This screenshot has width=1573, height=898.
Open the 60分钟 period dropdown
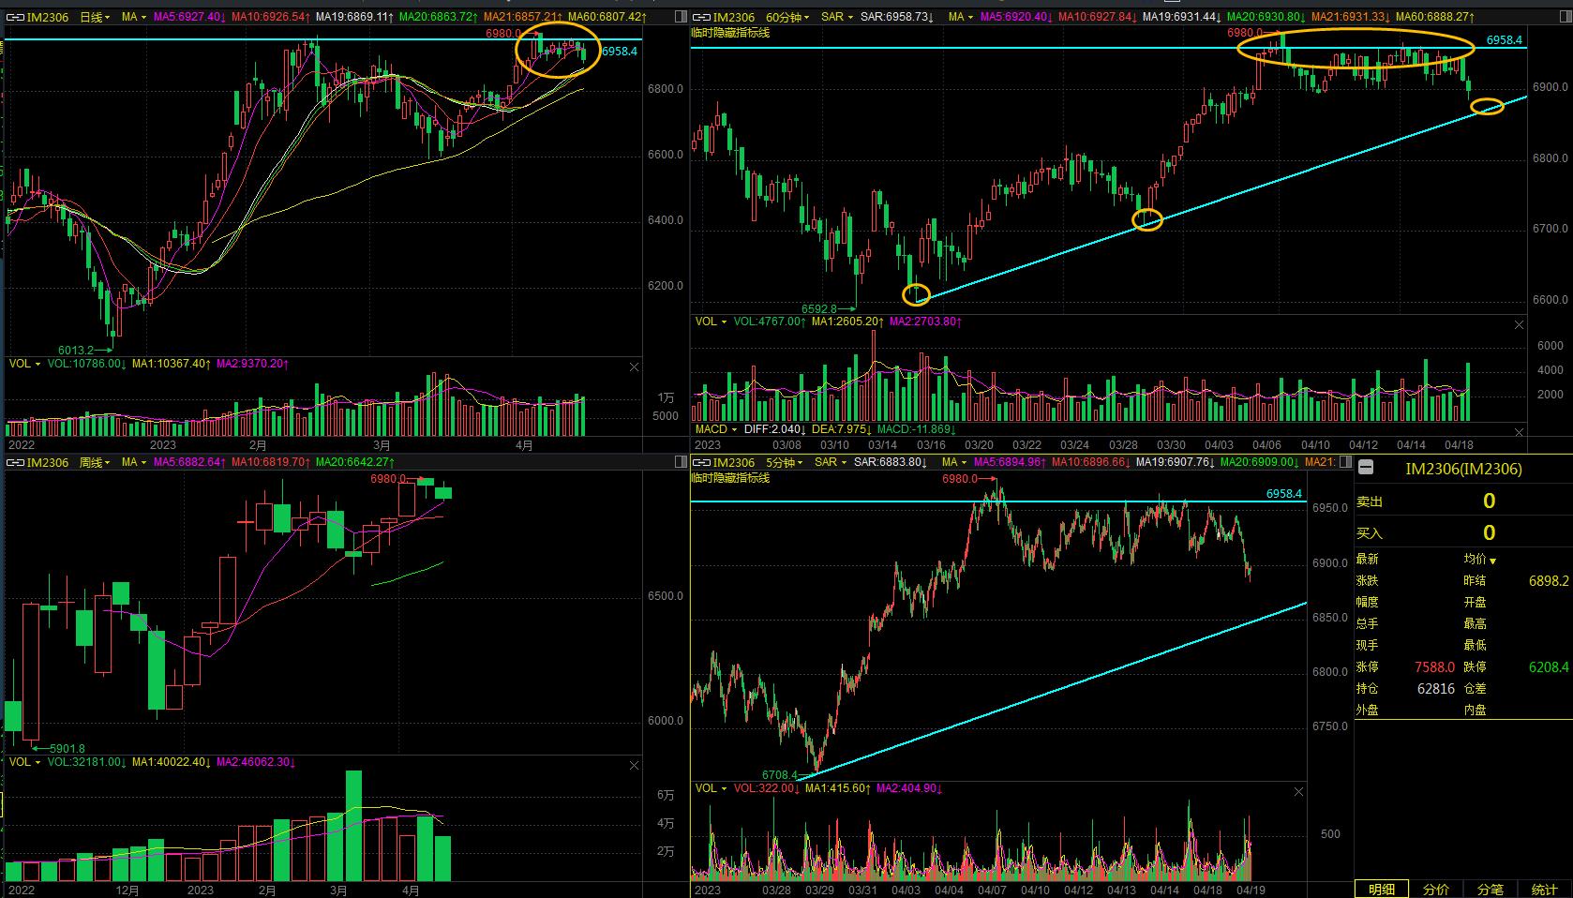(789, 17)
